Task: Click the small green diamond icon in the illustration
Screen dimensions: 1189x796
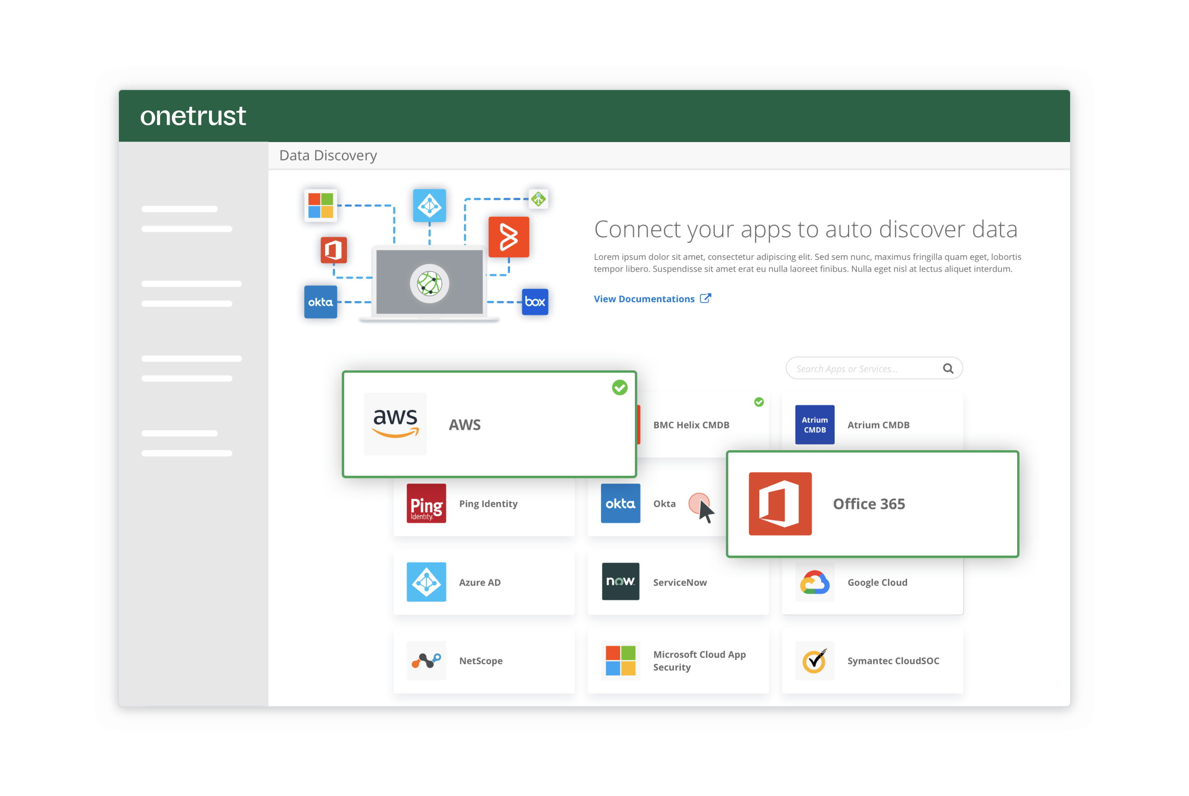Action: point(538,199)
